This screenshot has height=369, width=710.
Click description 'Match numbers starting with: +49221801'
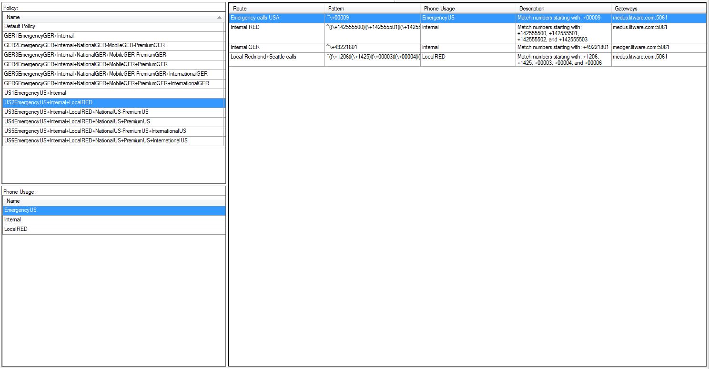coord(564,48)
